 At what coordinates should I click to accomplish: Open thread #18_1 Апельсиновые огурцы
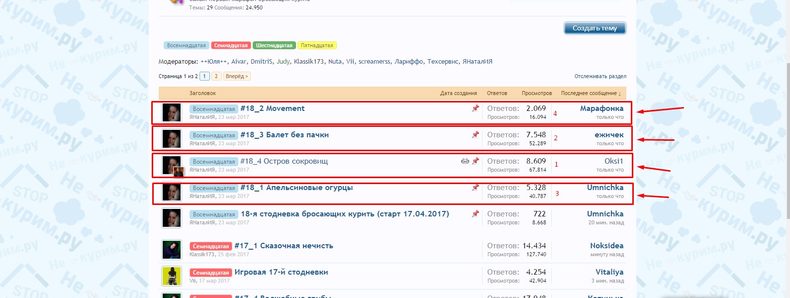(x=296, y=188)
